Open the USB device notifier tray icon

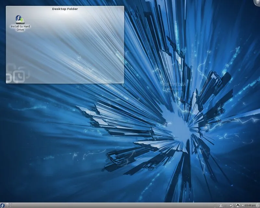[x=232, y=206]
